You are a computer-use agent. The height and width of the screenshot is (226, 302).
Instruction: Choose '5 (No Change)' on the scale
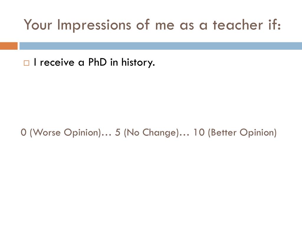pos(147,133)
